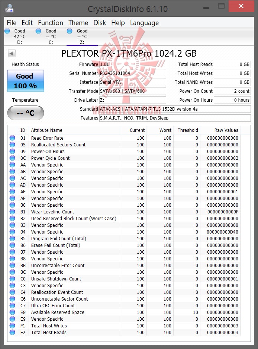Screen dimensions: 258x349
Task: Click status icon of Erase Fail Count row
Action: coord(12,245)
